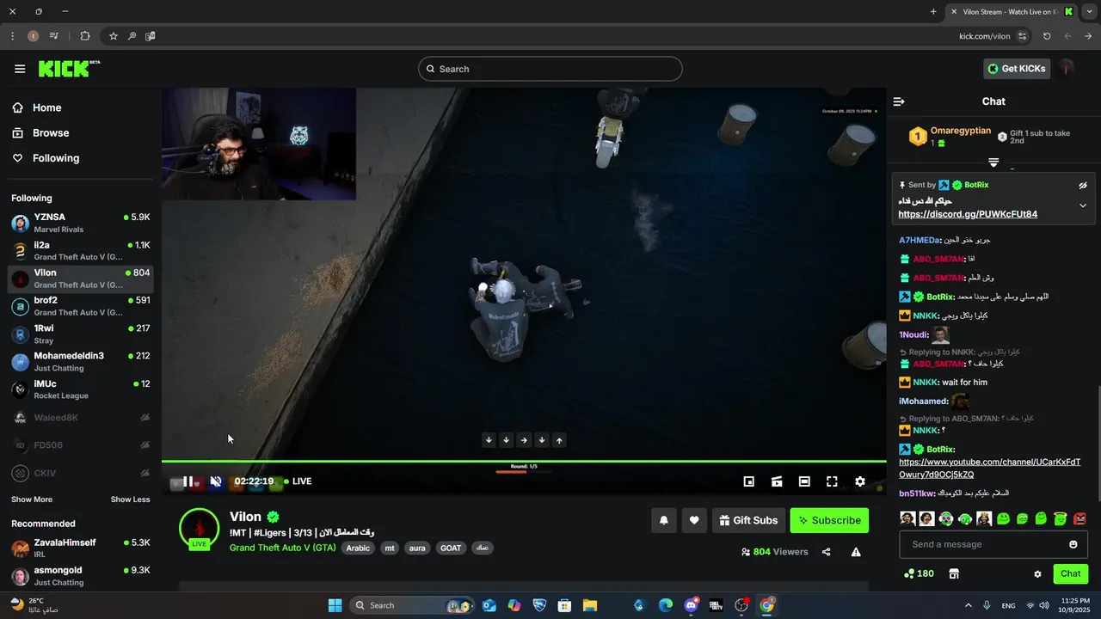
Task: Report stream with warning triangle icon
Action: pyautogui.click(x=856, y=552)
